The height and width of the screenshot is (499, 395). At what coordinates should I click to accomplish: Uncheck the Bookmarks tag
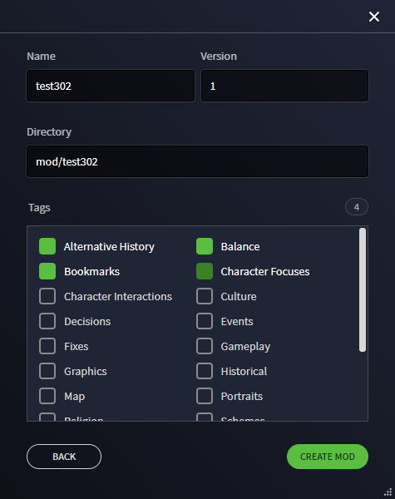tap(47, 271)
